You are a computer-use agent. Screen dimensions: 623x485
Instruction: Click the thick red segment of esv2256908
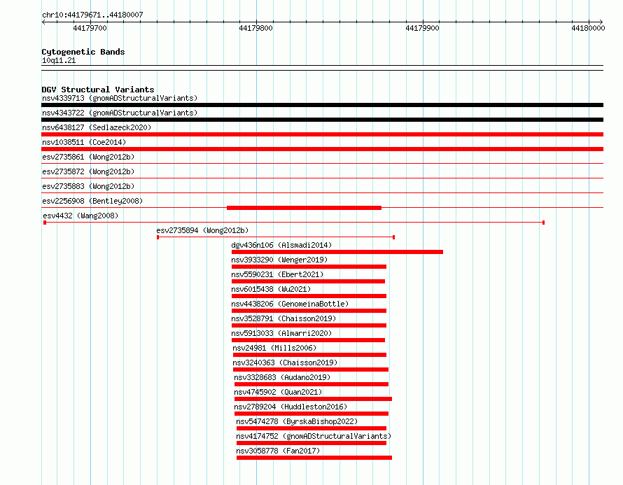304,208
